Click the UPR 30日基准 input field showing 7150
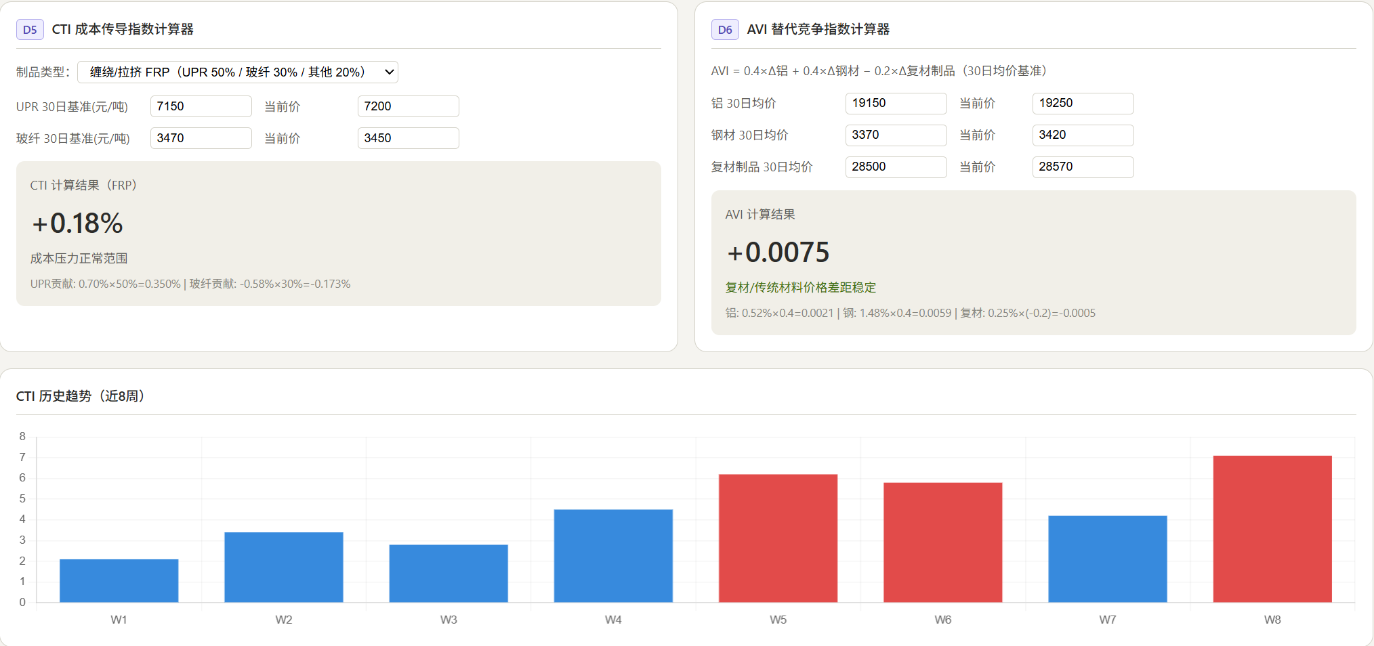Viewport: 1374px width, 646px height. pos(201,106)
